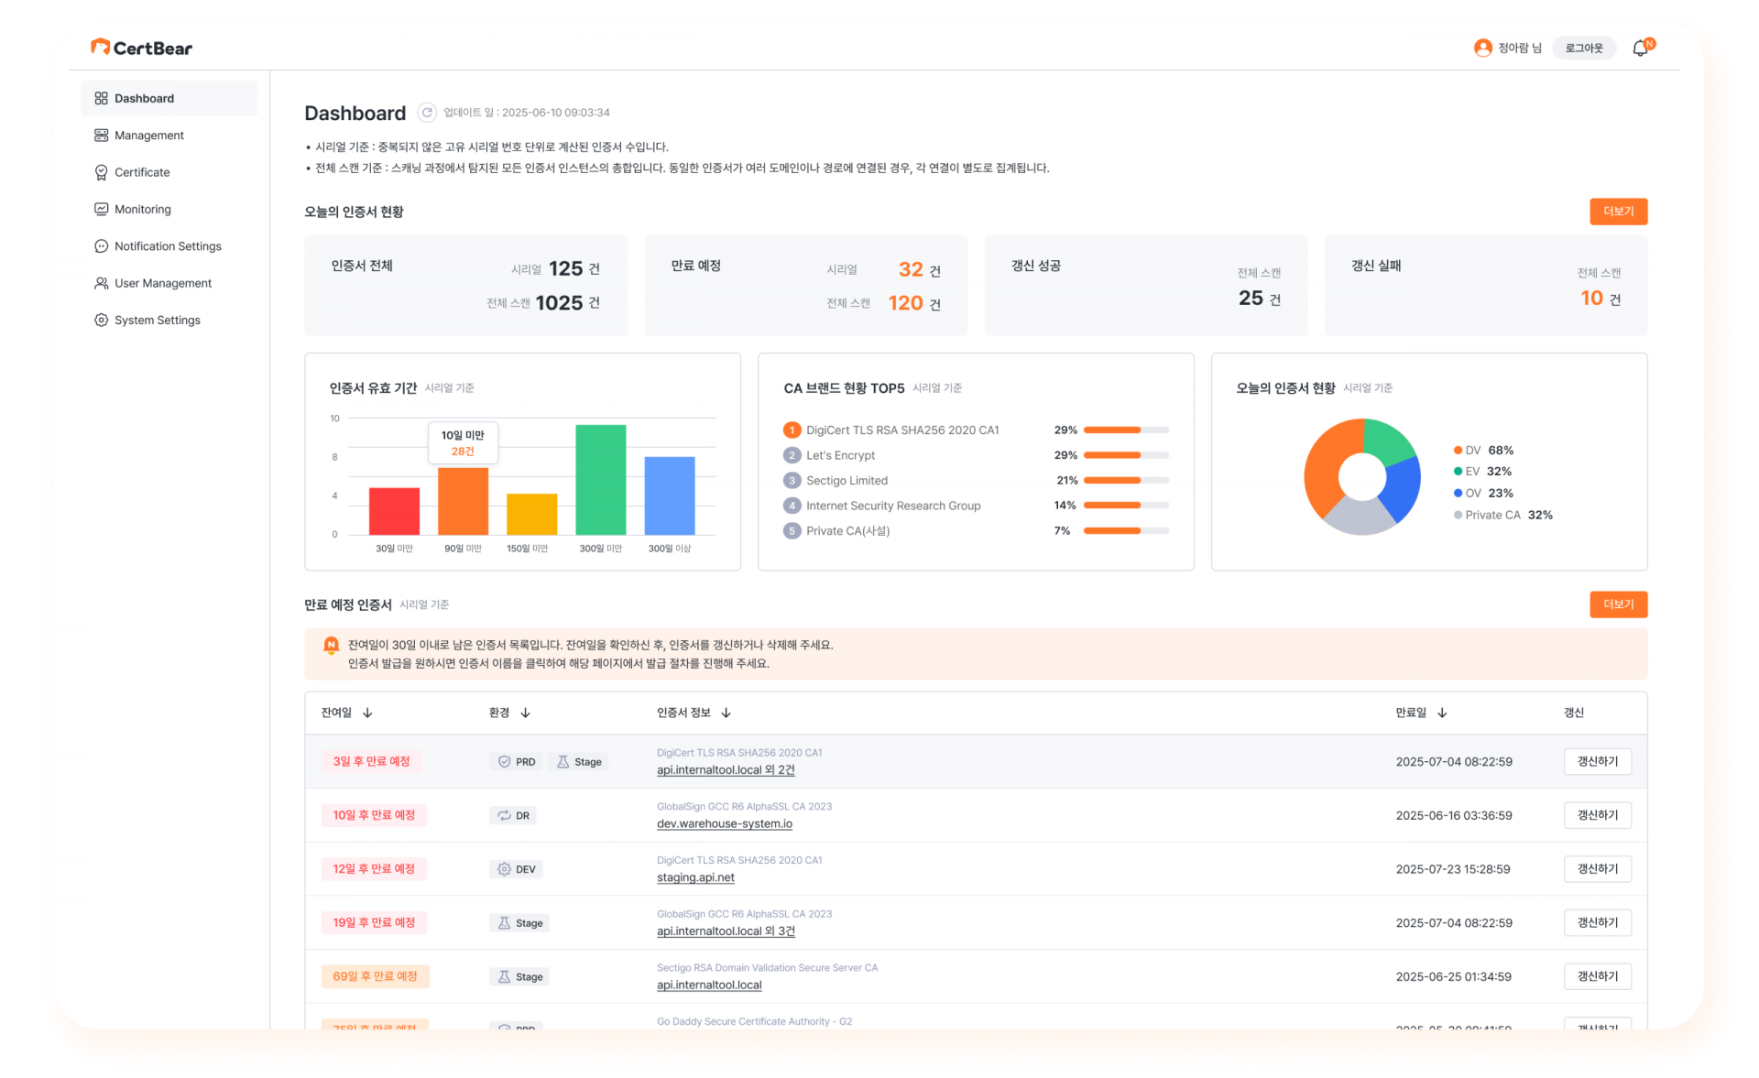Click the Certificate ribbon sidebar icon
1759x1078 pixels.
101,172
